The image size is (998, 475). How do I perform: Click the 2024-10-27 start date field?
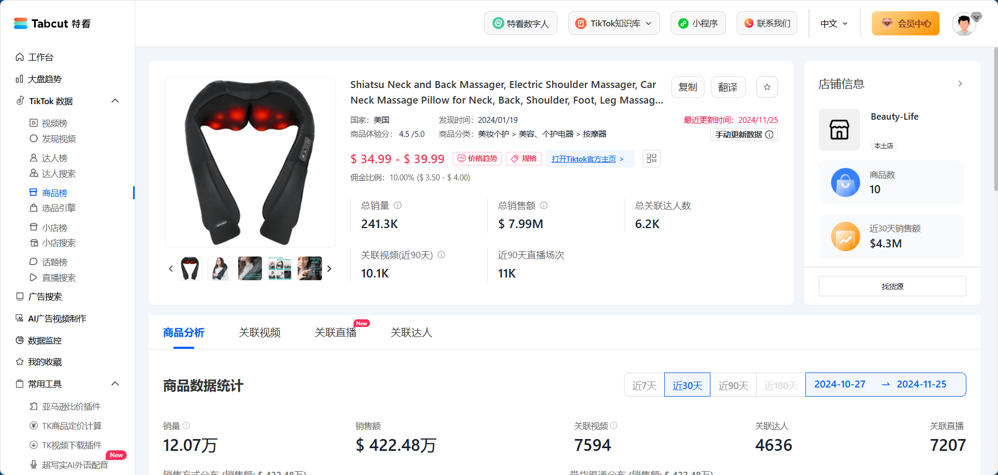[x=840, y=384]
